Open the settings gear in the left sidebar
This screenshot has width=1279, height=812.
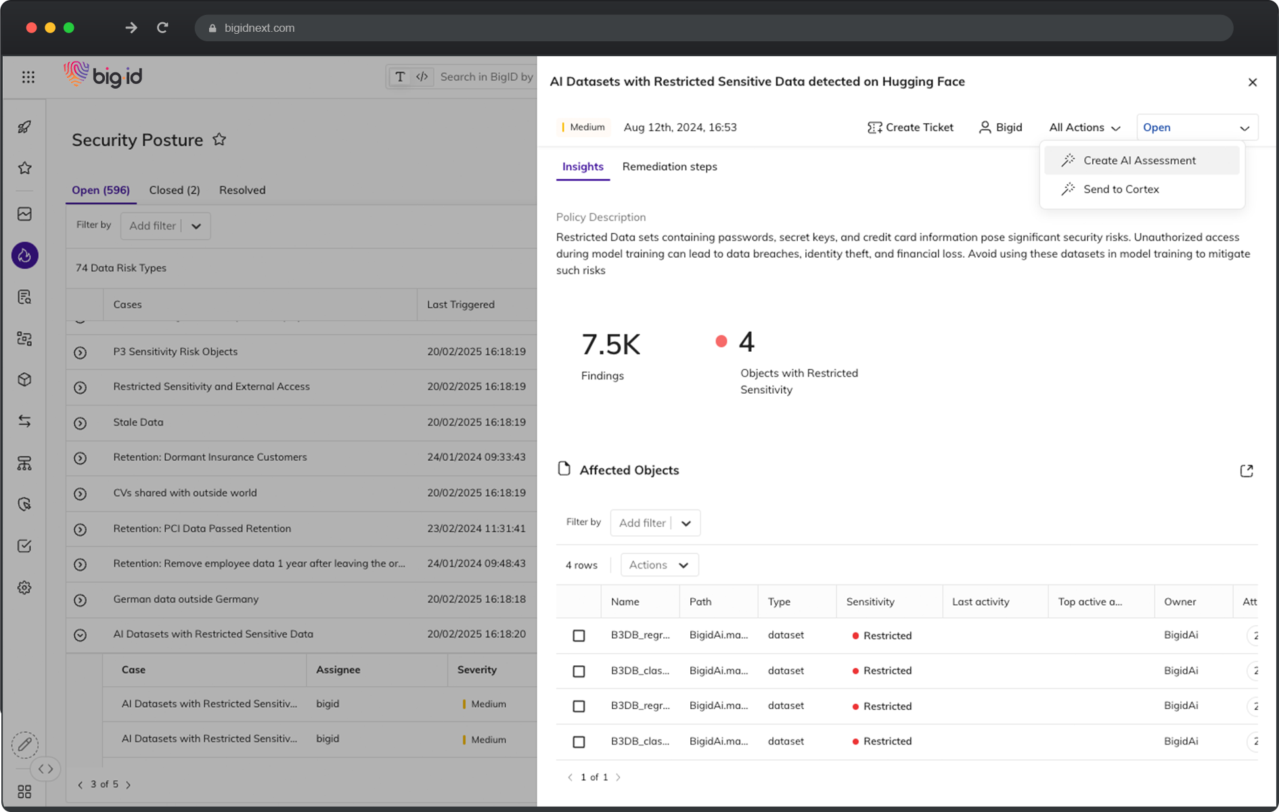[x=24, y=587]
